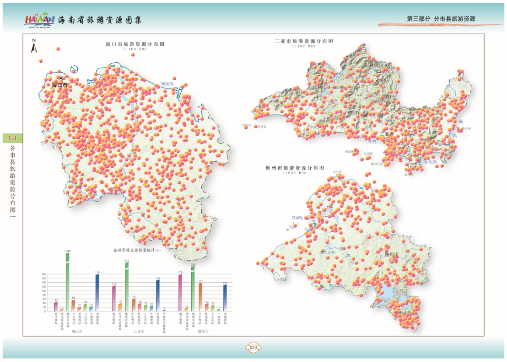Click the 儋州市旅游资源分布图 map title
The image size is (507, 362).
[x=295, y=168]
